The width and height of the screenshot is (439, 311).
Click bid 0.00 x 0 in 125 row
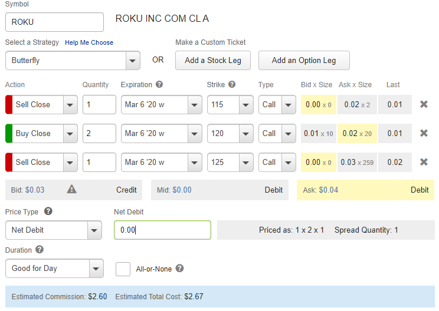318,162
